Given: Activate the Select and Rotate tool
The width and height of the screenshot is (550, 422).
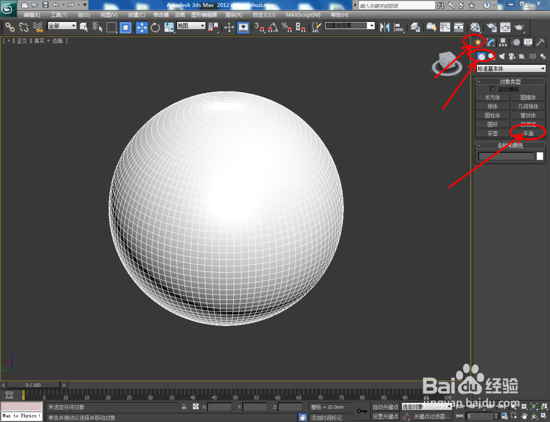Looking at the screenshot, I should coord(155,27).
